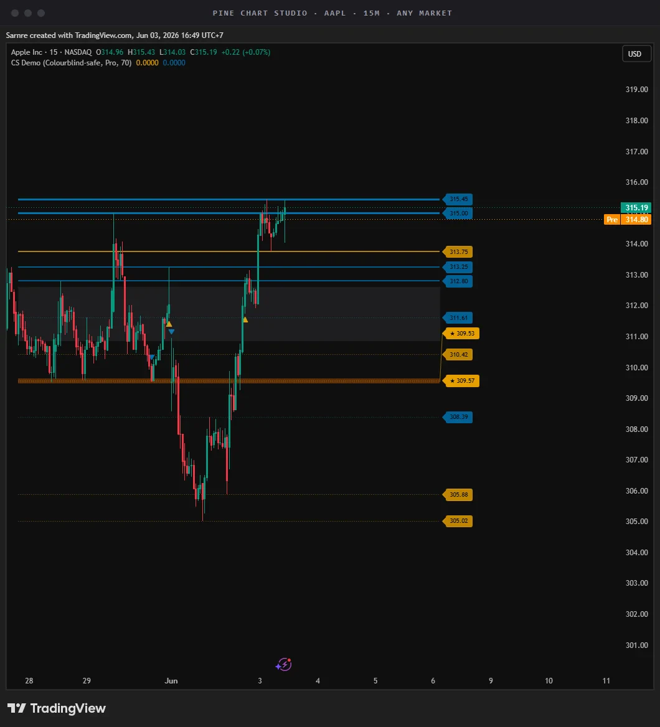Click the 312.00 price axis label
Viewport: 660px width, 727px height.
[x=636, y=306]
